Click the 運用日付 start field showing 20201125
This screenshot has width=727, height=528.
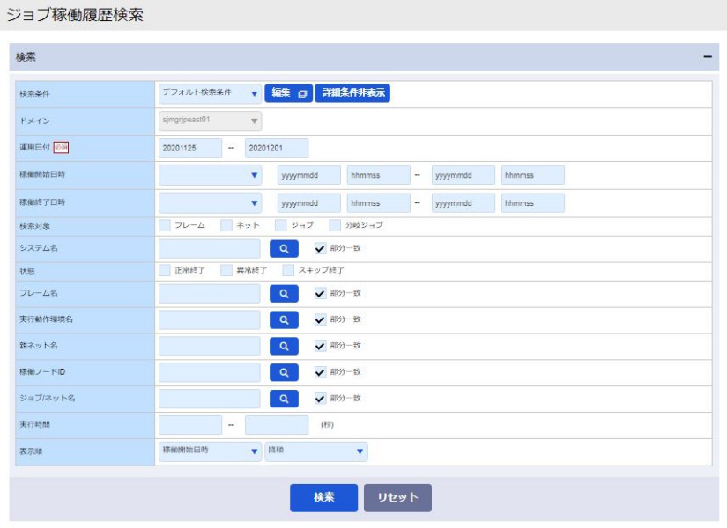tap(190, 148)
